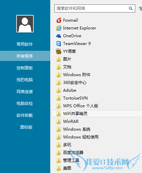Select 常用软件 in the sidebar
Viewport: 142px width, 173px height.
point(25,44)
